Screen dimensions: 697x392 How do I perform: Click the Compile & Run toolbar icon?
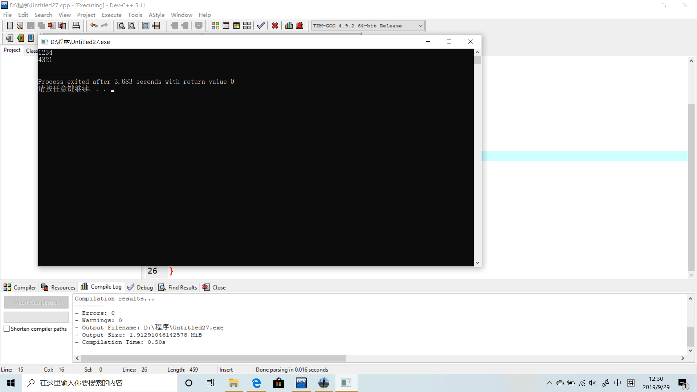tap(236, 25)
